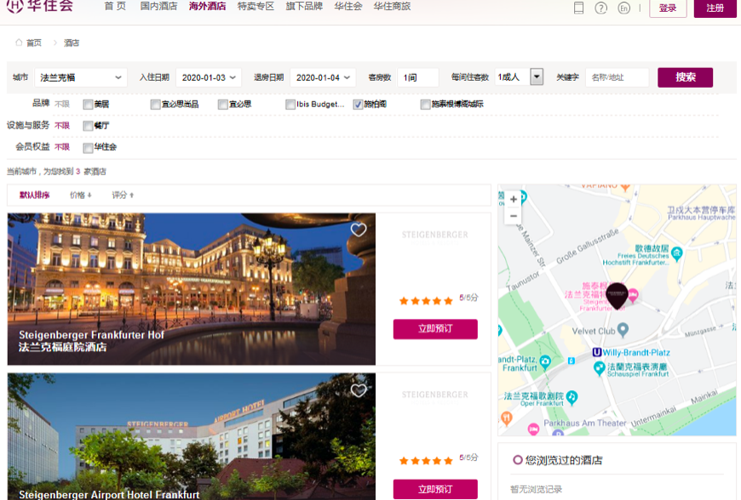Open 华住商旅 navigation item

(x=392, y=6)
